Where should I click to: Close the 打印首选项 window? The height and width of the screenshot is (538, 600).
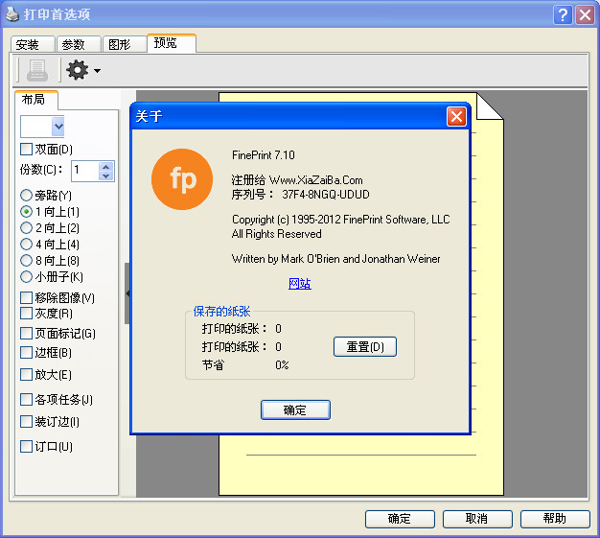click(x=585, y=15)
